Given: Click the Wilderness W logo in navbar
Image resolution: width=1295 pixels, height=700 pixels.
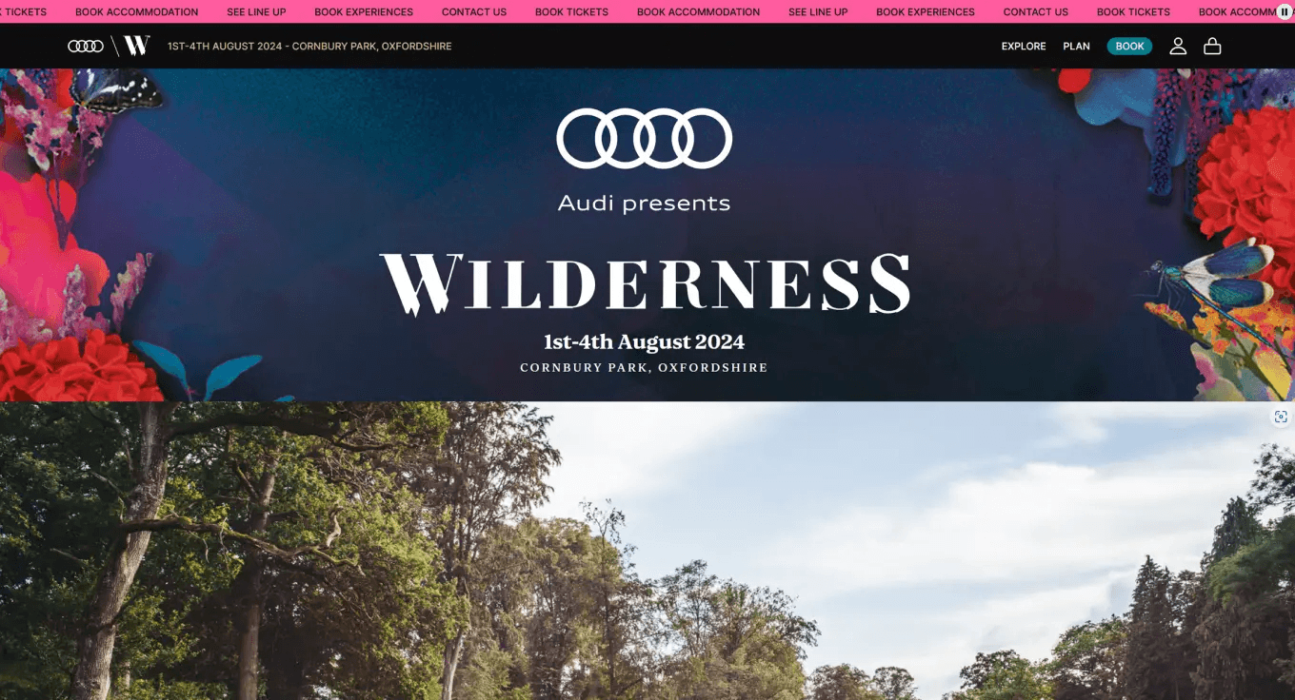Looking at the screenshot, I should 136,45.
